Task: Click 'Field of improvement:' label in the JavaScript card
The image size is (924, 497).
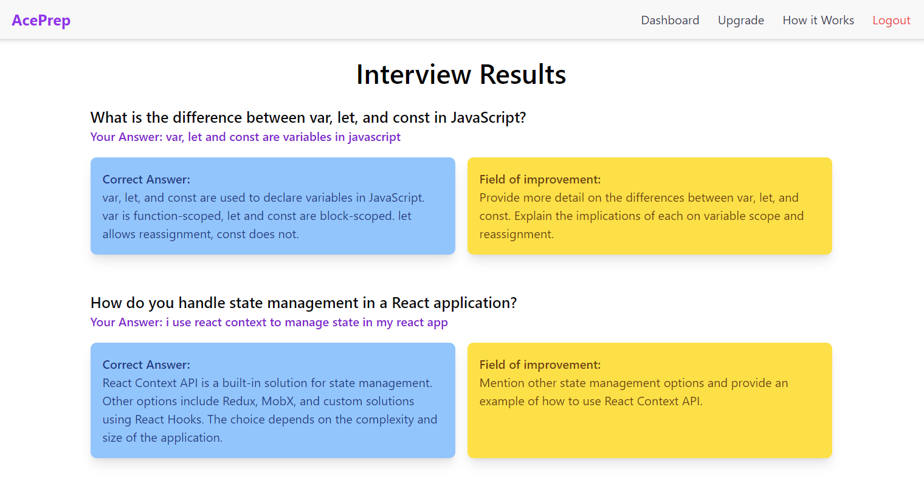Action: (540, 179)
